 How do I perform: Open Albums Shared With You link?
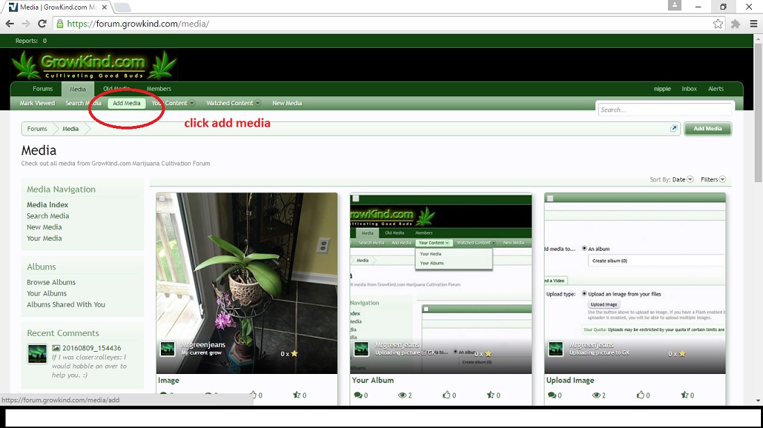click(x=66, y=305)
